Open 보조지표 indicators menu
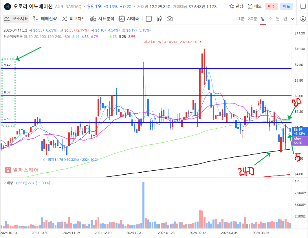 coord(16,19)
